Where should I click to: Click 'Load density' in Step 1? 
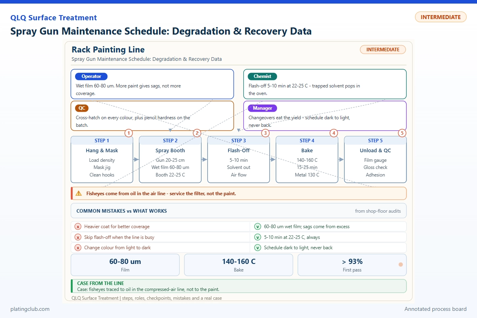coord(102,160)
